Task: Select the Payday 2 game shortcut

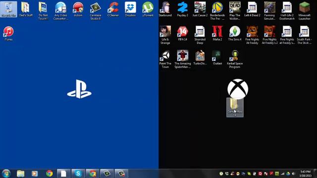Action: 183,9
